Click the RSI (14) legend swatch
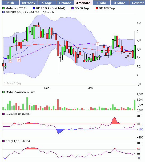The height and width of the screenshot is (162, 145). (x=3, y=141)
